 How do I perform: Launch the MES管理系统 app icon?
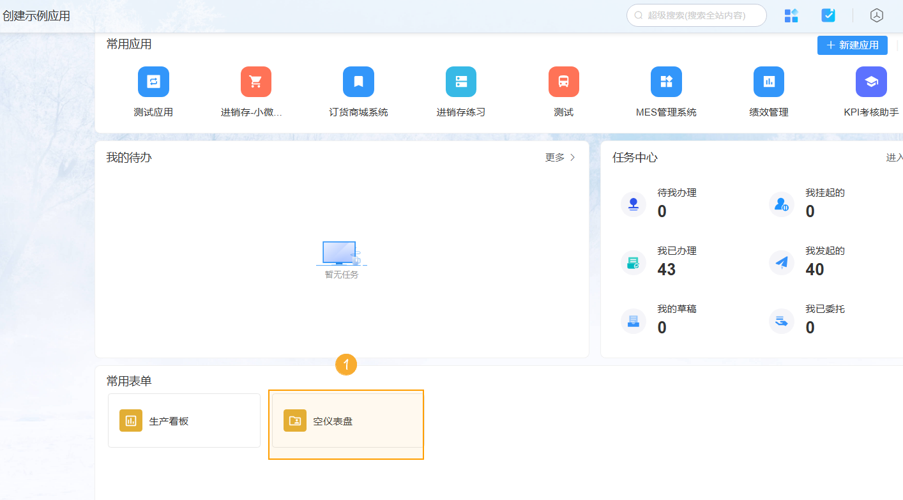pos(666,82)
